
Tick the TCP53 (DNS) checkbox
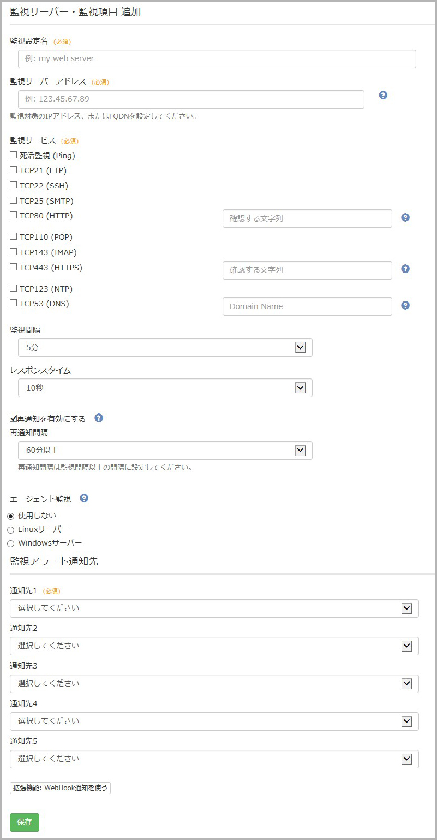pyautogui.click(x=14, y=303)
